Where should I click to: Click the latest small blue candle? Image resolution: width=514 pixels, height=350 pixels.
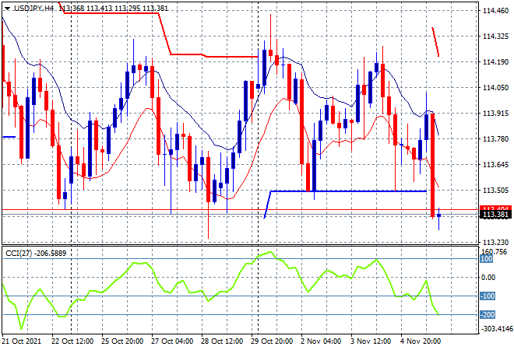click(x=439, y=215)
